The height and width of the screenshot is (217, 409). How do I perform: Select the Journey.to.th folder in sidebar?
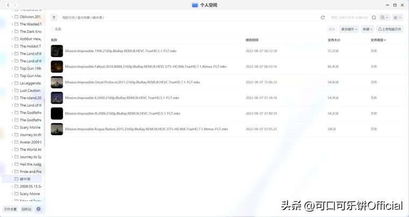[30, 135]
